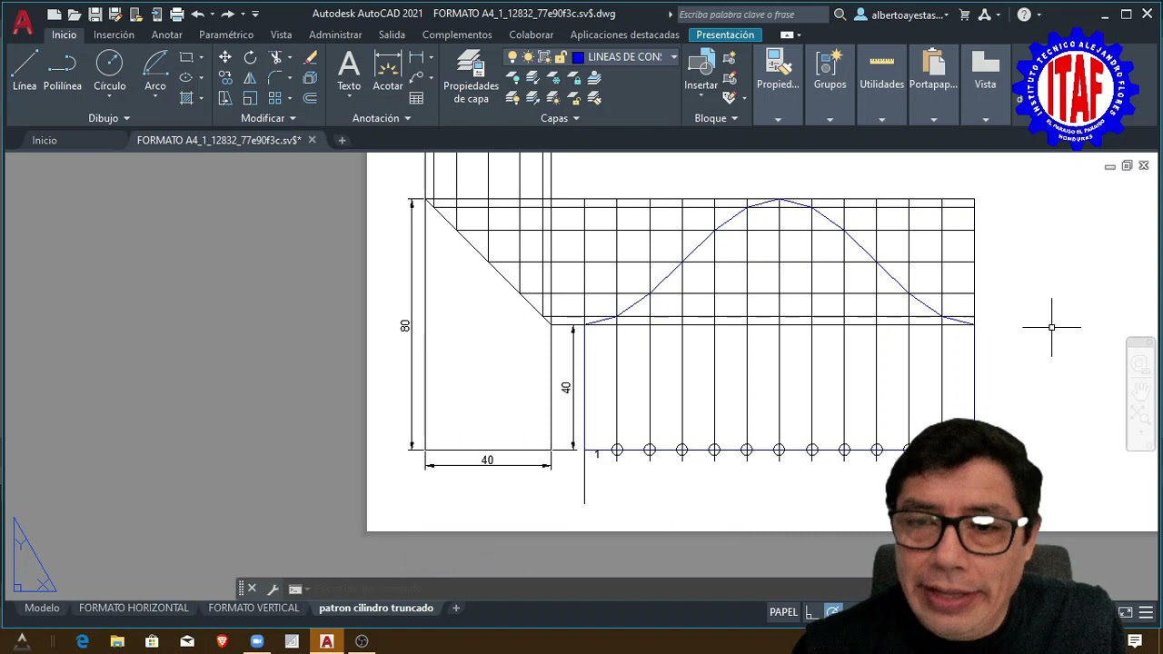Viewport: 1163px width, 654px height.
Task: Toggle layer lock padlock icon
Action: click(561, 57)
